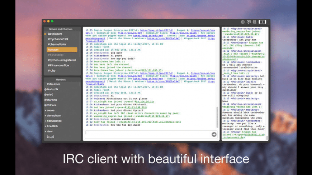Select member Volcane in the Members list

tap(52, 105)
